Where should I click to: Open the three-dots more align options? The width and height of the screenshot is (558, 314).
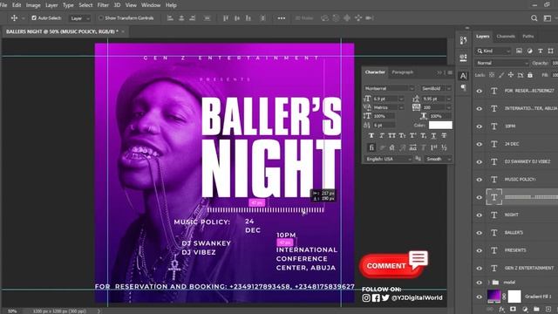281,18
